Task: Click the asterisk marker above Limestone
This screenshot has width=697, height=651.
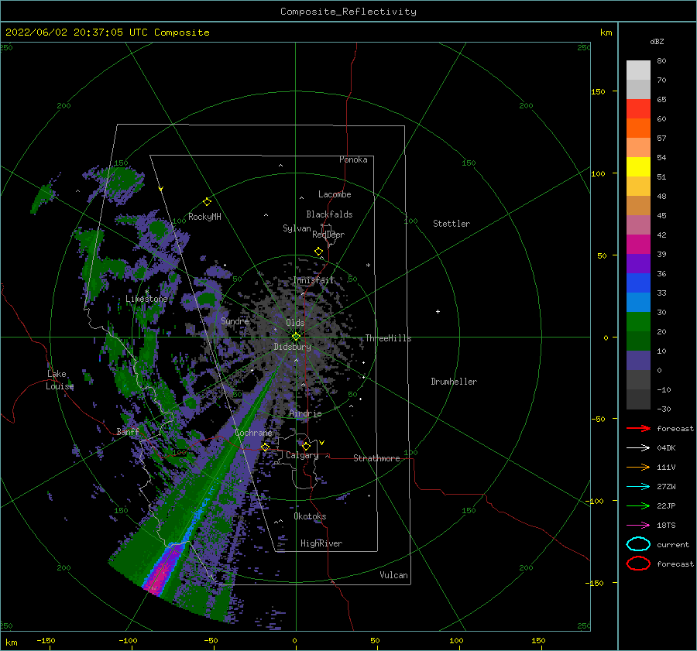Action: tap(147, 292)
